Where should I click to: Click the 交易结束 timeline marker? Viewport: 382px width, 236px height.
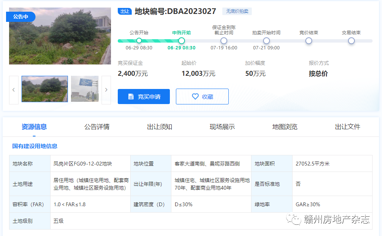coord(351,41)
